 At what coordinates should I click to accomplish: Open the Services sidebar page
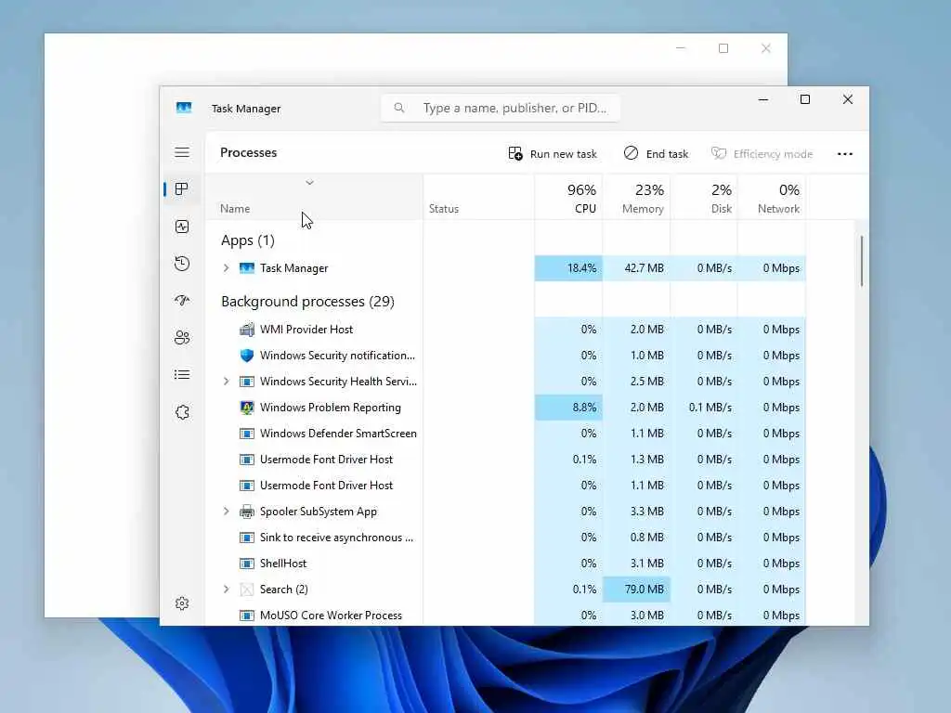pyautogui.click(x=182, y=412)
